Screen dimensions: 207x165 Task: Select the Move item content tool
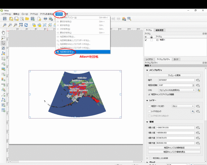click(3, 48)
